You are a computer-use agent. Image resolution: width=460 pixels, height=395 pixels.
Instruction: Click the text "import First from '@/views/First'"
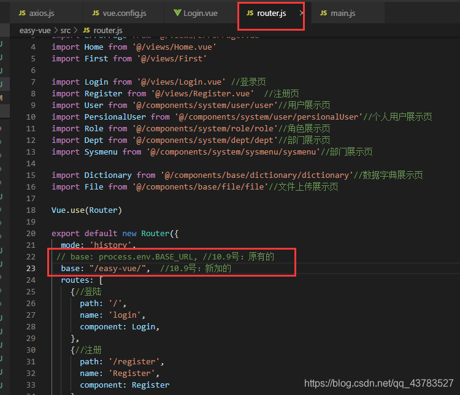click(x=129, y=59)
